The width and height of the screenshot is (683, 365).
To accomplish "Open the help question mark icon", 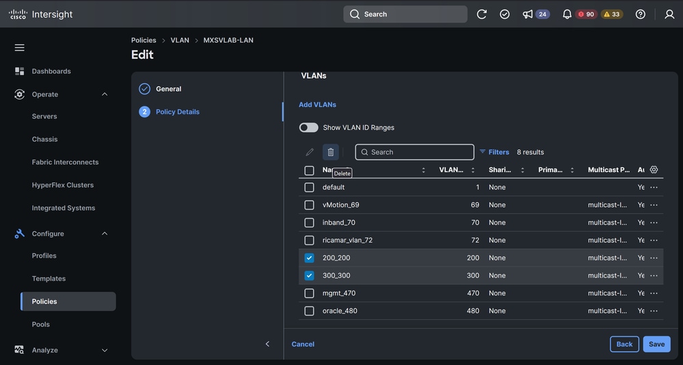I will (x=641, y=14).
